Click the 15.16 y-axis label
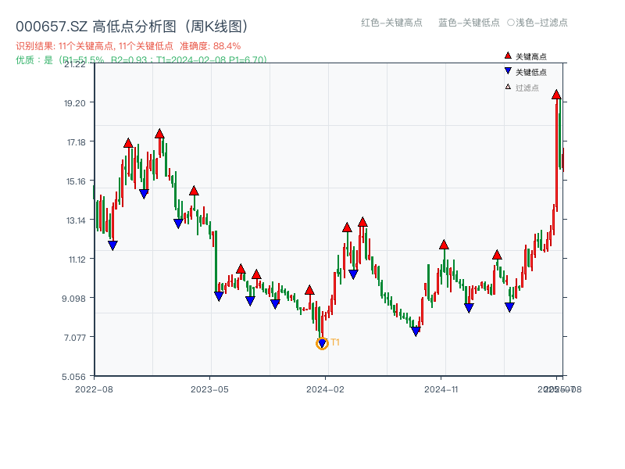This screenshot has width=625, height=469. [76, 181]
